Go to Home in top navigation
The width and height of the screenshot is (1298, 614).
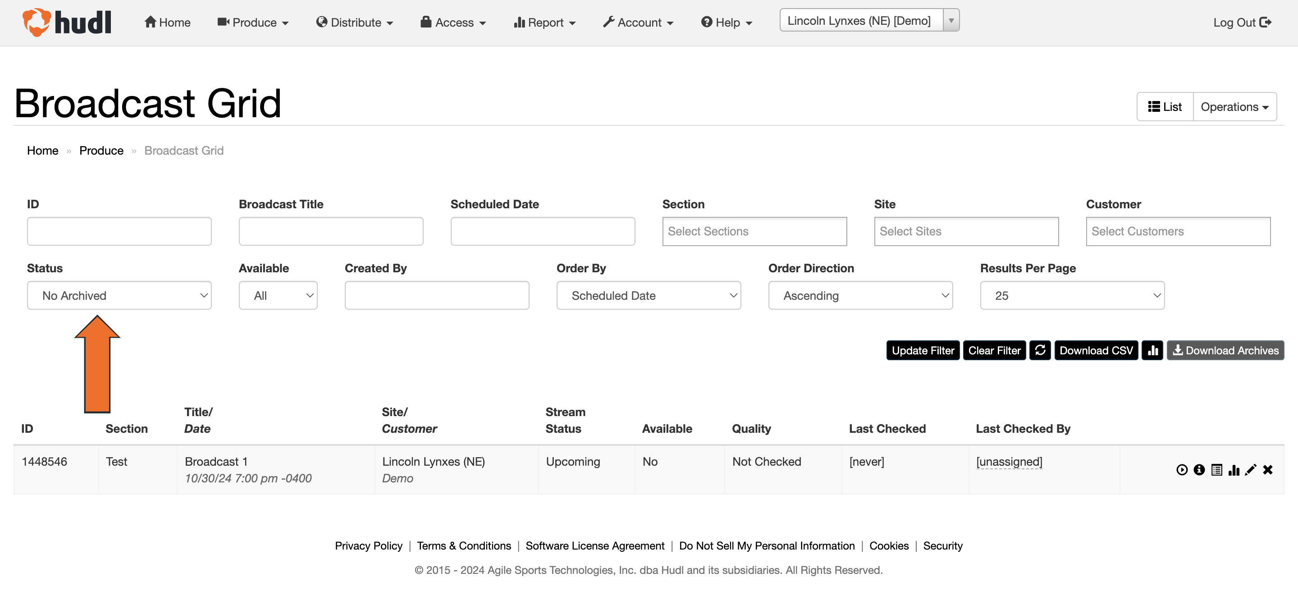coord(167,22)
